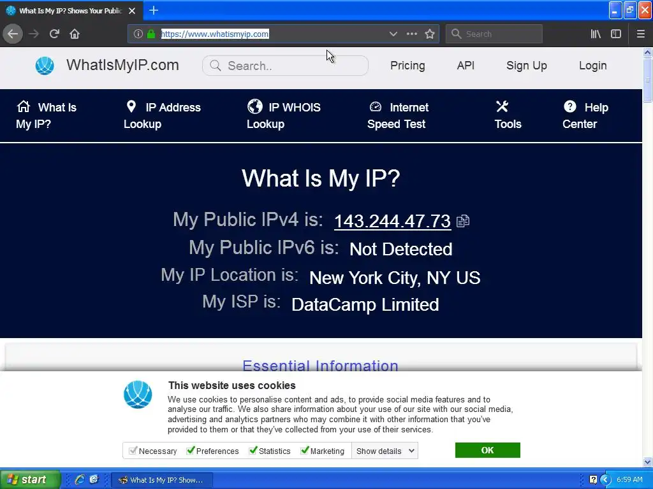Uncheck the Statistics cookies checkbox

[x=253, y=451]
